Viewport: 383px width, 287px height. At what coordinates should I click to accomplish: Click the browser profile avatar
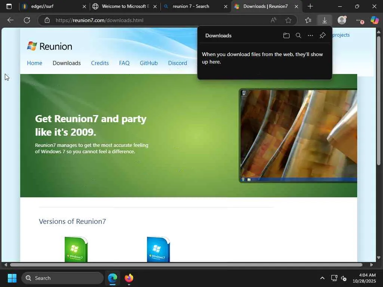(342, 20)
